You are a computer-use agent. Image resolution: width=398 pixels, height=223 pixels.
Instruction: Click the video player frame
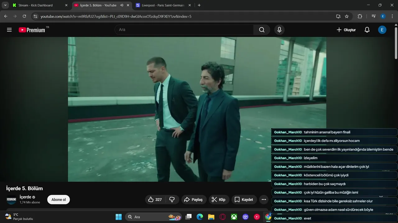coord(197,109)
